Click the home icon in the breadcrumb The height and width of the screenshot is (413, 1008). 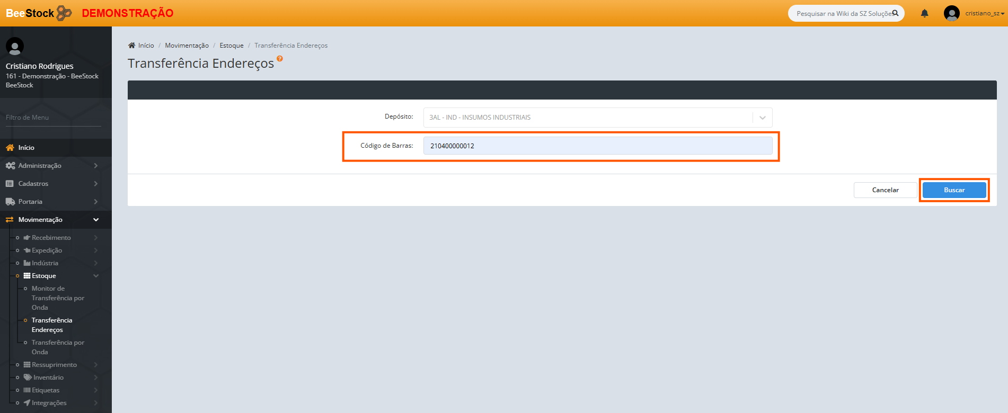(131, 46)
